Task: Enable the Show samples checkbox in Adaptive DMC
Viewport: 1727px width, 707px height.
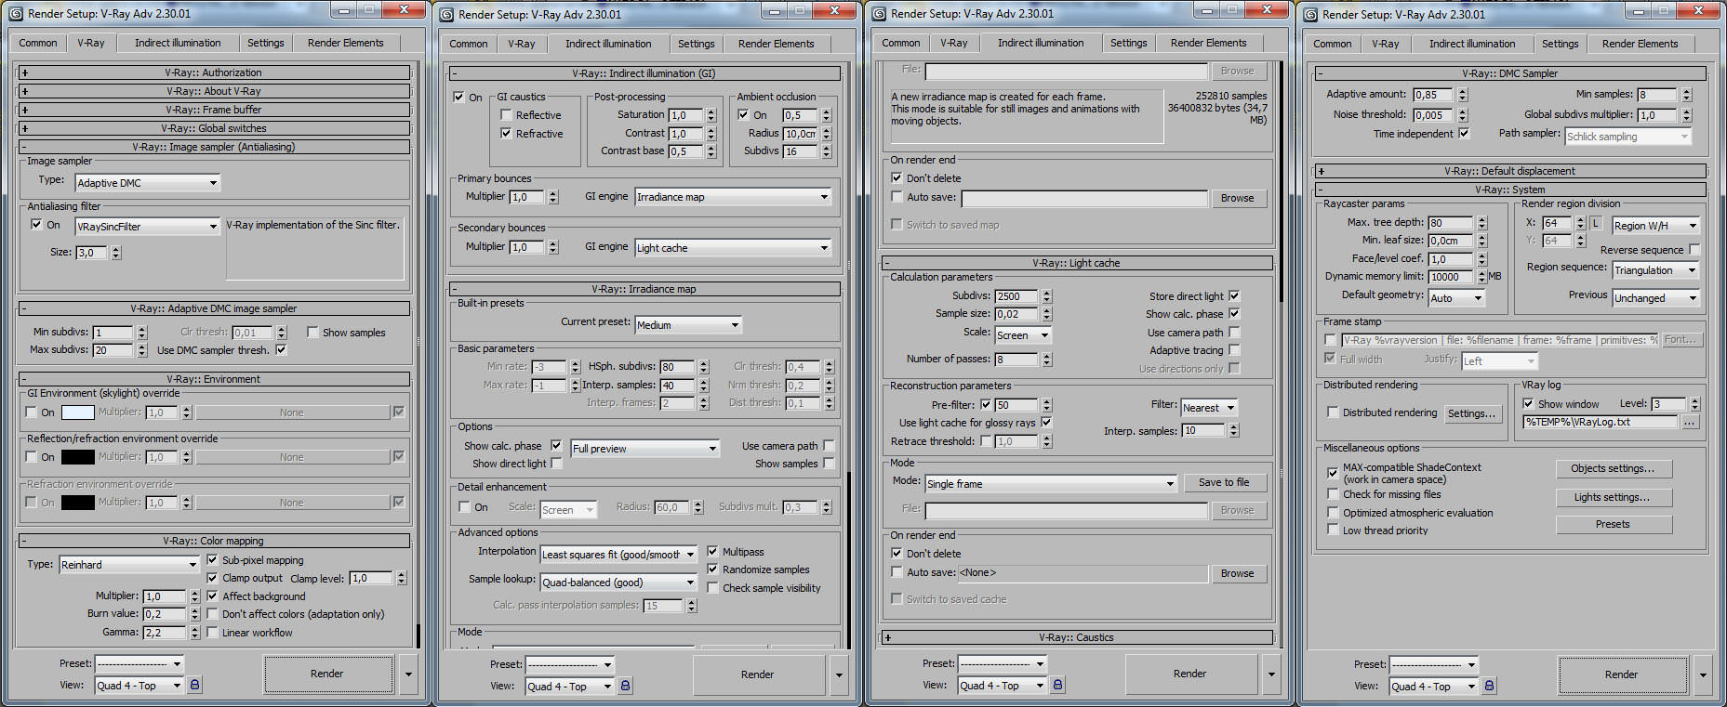Action: (x=312, y=332)
